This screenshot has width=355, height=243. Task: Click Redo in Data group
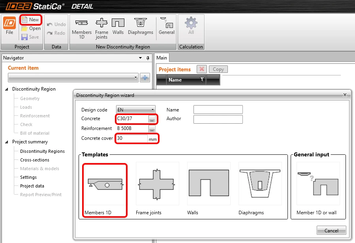click(x=56, y=33)
